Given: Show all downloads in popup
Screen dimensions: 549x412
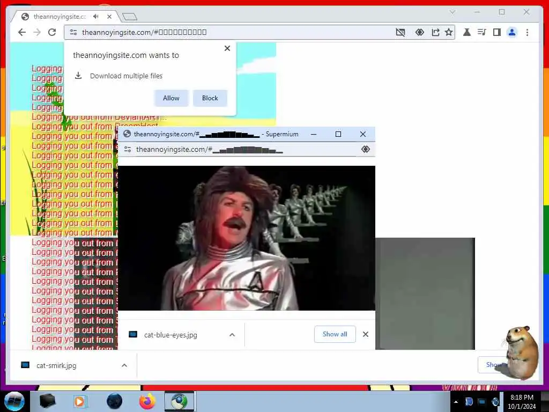Looking at the screenshot, I should tap(335, 334).
